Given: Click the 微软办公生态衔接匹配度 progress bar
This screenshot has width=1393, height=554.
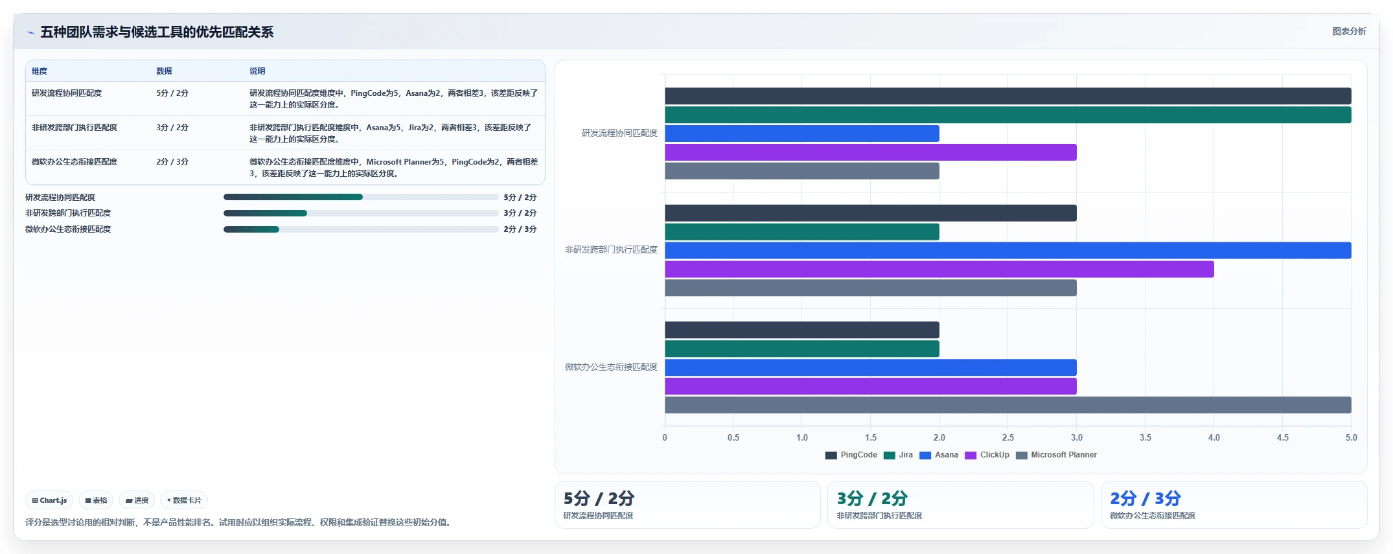Looking at the screenshot, I should point(361,229).
